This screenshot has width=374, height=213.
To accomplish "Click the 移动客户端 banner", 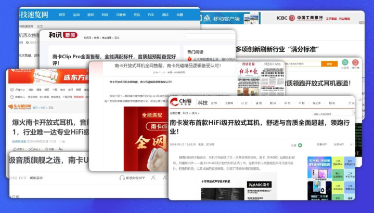I will click(230, 18).
